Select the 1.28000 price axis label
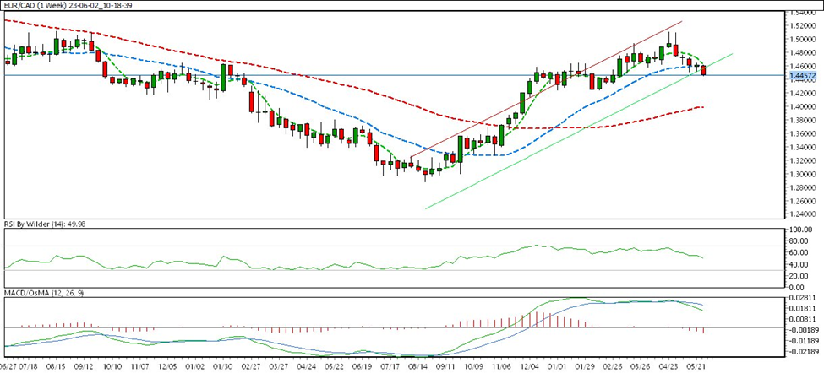824x384 pixels. pos(803,188)
